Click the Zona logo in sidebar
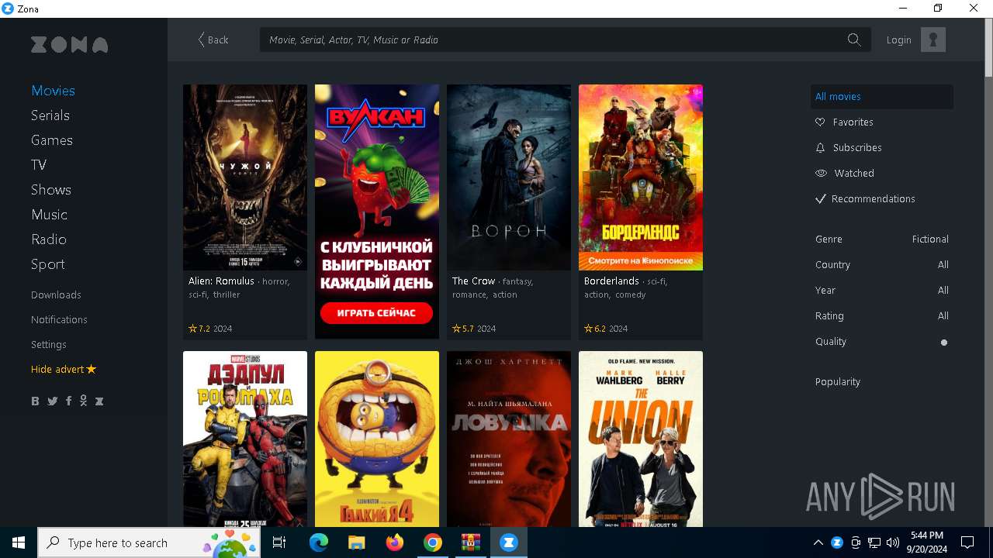 click(x=69, y=45)
